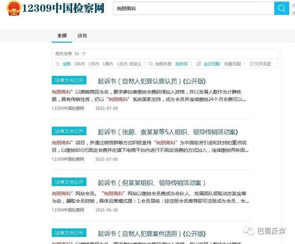Switch to the 全部 tab
Screen dimensions: 295x244
pos(62,36)
